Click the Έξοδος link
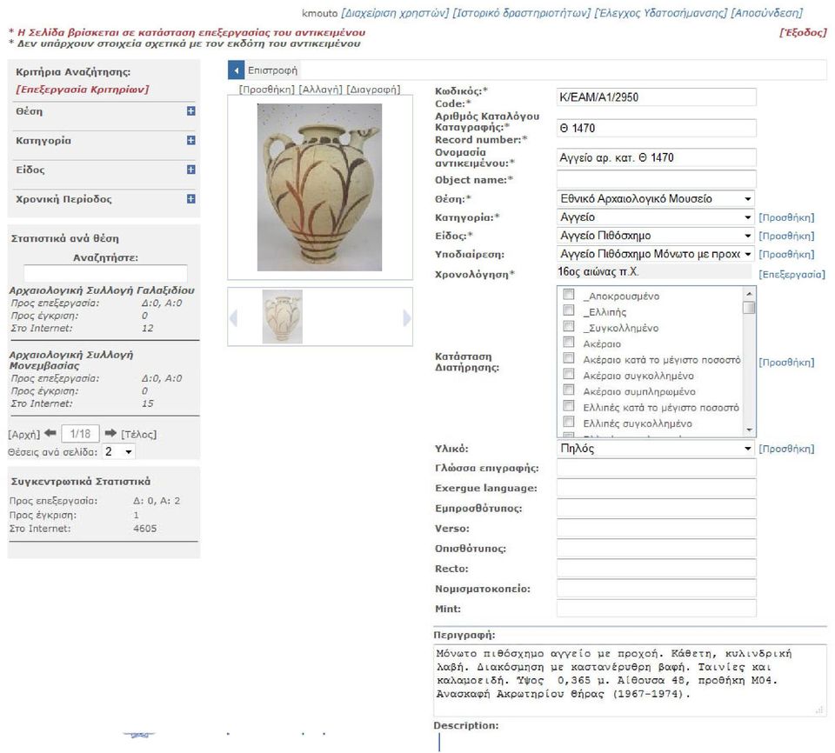The height and width of the screenshot is (753, 835). (803, 32)
